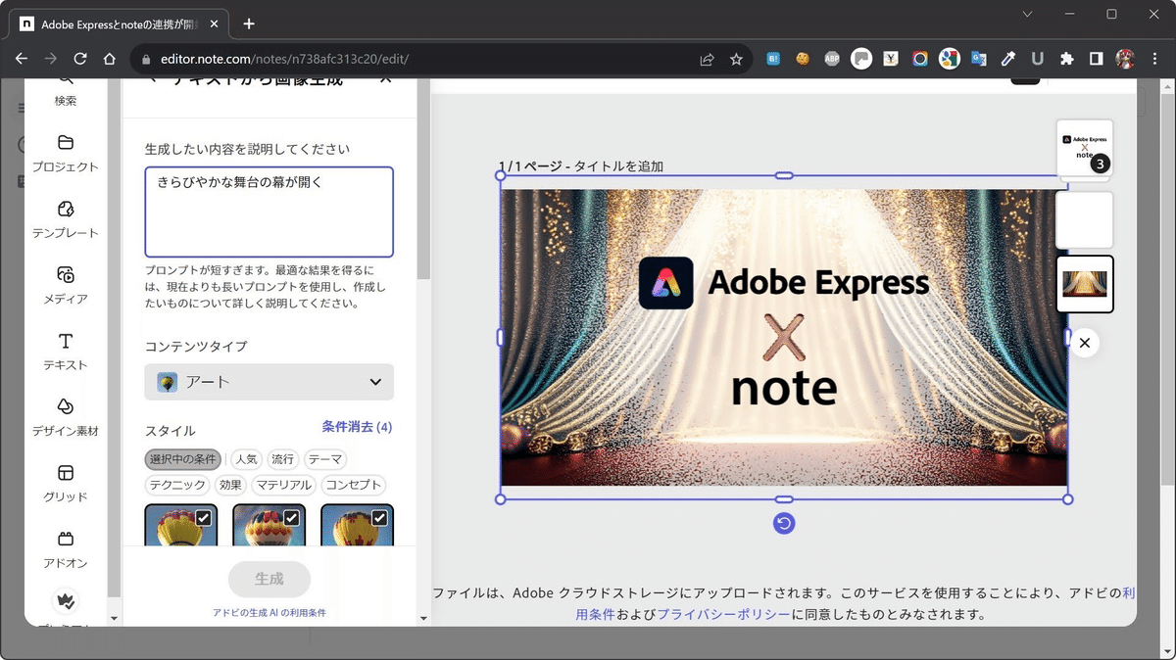1176x660 pixels.
Task: Click the eyedropper color picker extension
Action: click(x=1007, y=59)
